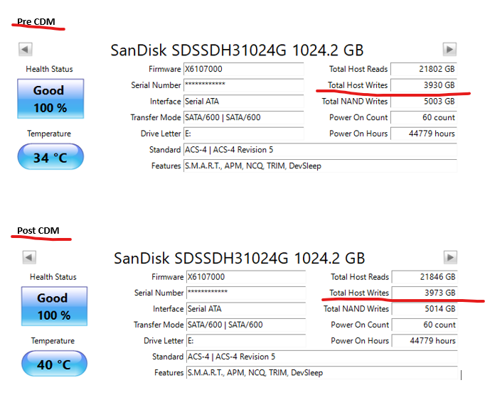The image size is (485, 395).
Task: Select Firmware field in Post CDM panel
Action: click(x=246, y=276)
